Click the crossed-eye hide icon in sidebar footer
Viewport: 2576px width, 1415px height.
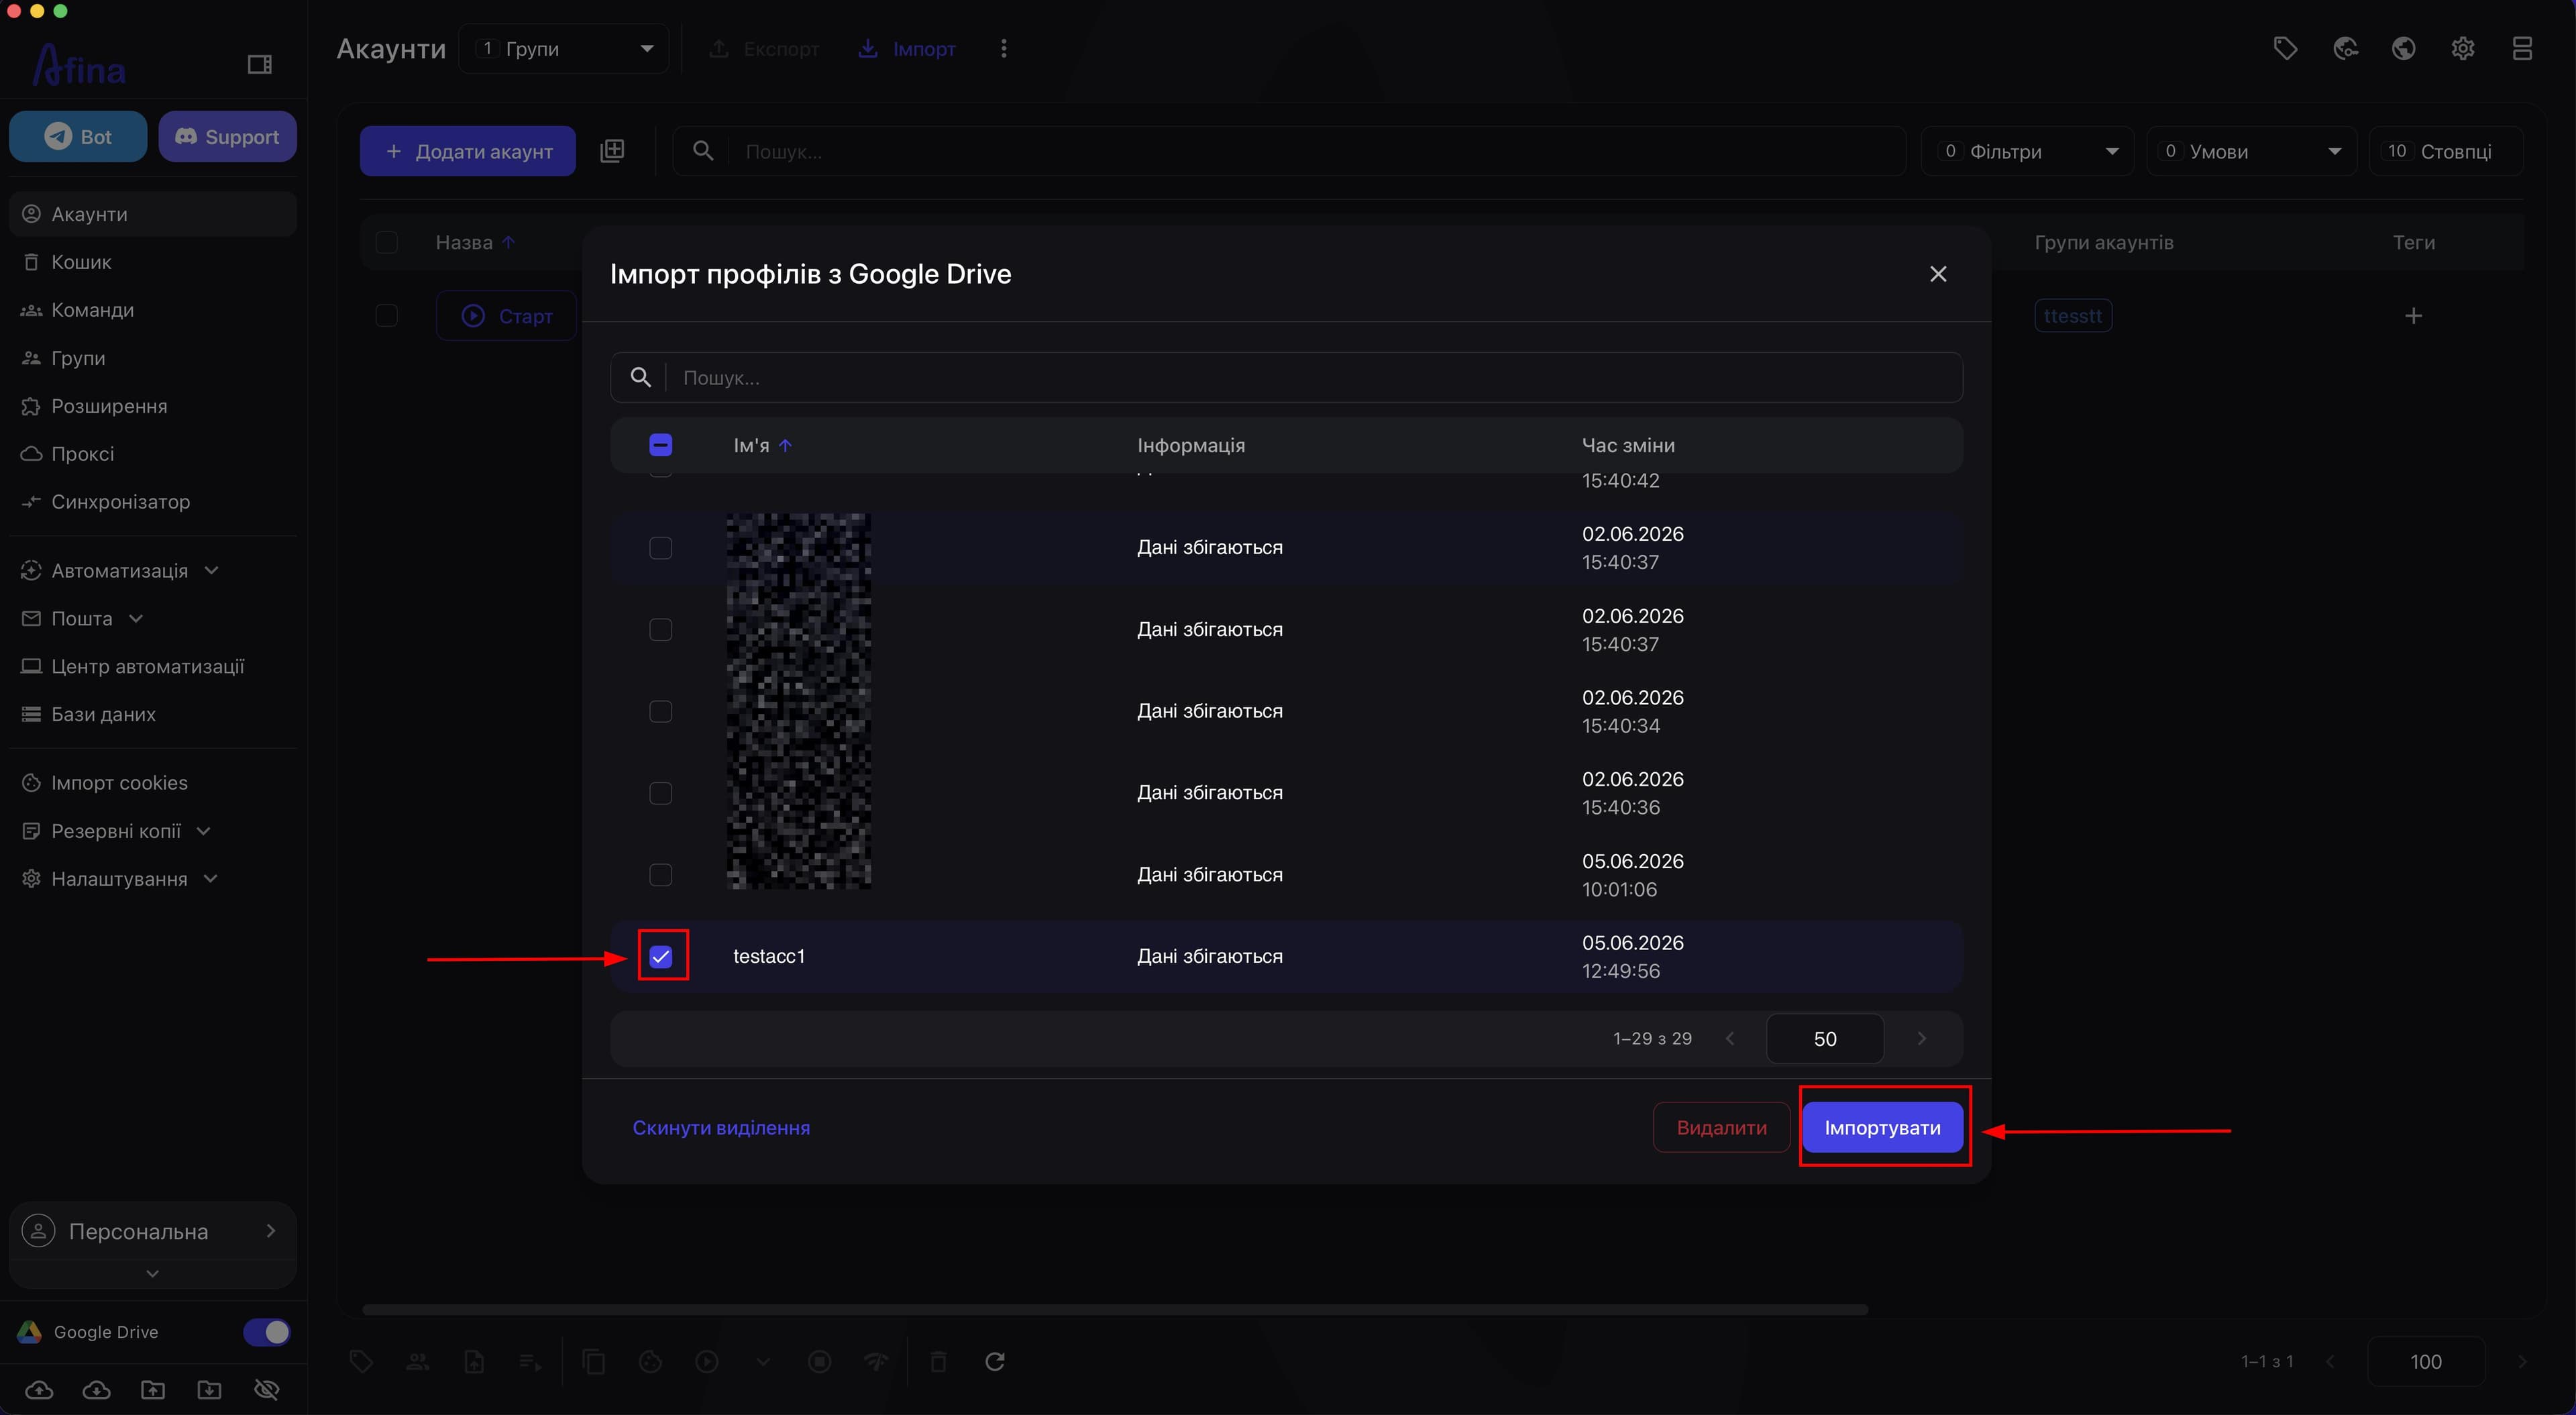[267, 1389]
